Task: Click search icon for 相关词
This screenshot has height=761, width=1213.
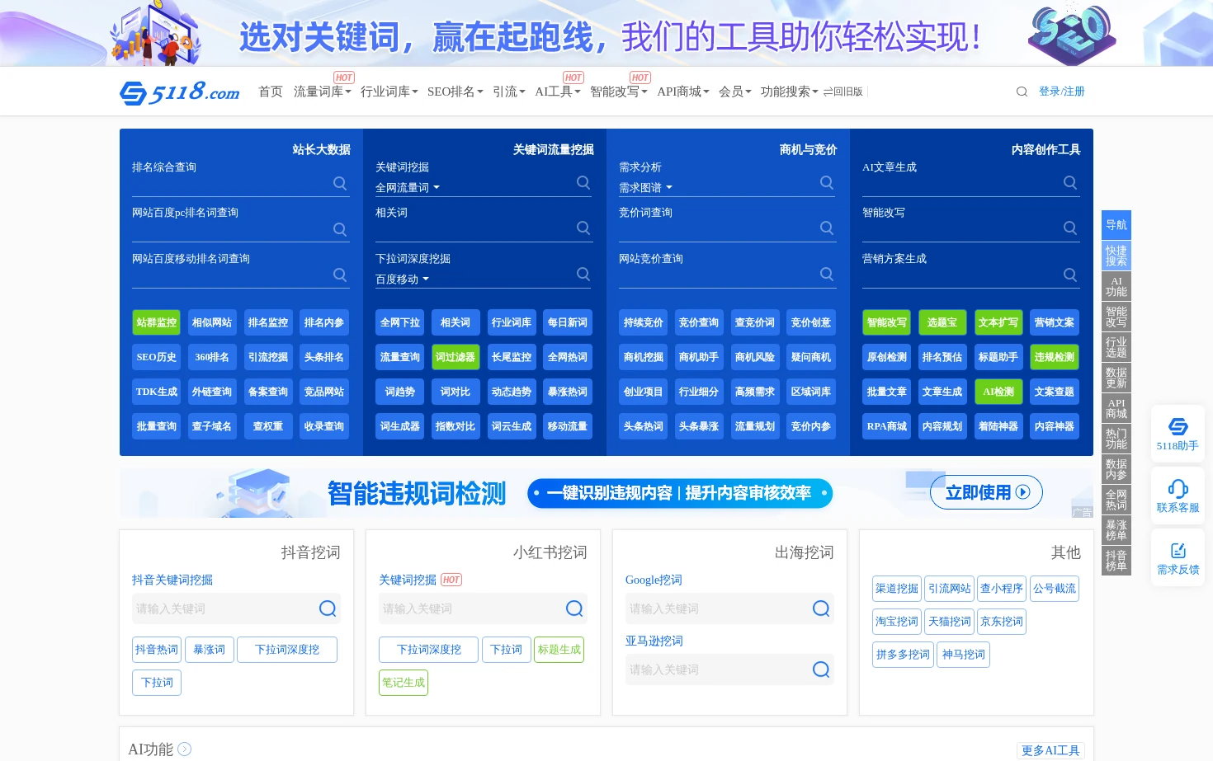Action: click(x=583, y=228)
